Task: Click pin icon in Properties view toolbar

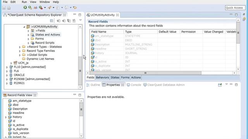Action: (x=220, y=85)
